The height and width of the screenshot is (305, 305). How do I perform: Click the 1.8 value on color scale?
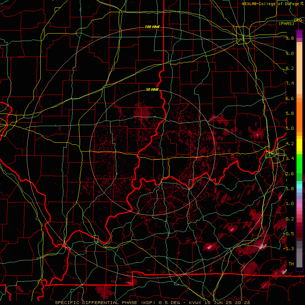pyautogui.click(x=290, y=189)
